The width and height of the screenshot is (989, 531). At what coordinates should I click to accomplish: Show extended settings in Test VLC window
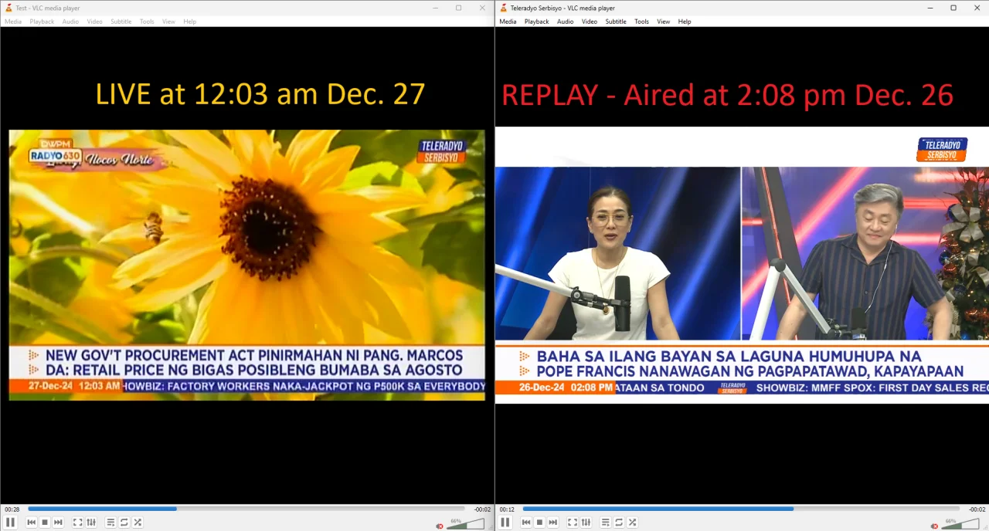pos(91,523)
